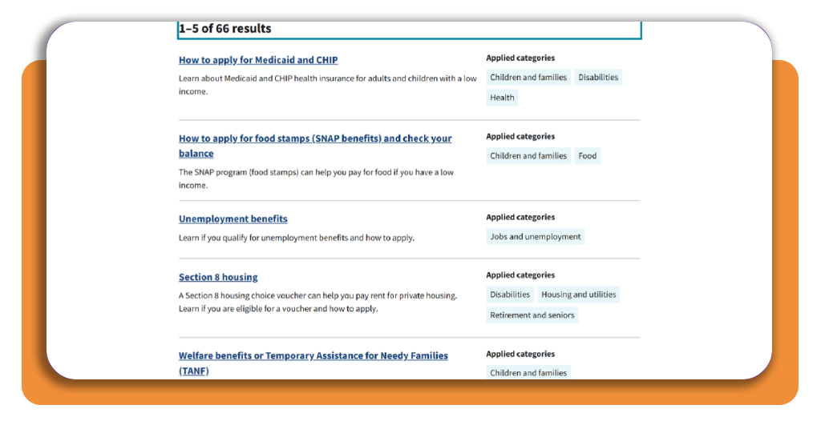Select the 'Housing and utilities' category tag
Screen dimensions: 821x429
(579, 295)
